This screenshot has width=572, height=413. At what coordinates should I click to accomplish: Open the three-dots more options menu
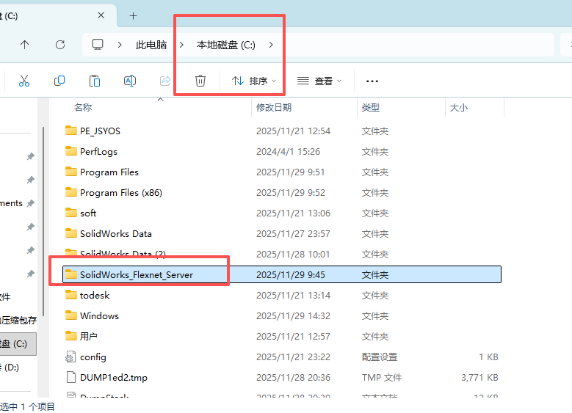pos(372,81)
